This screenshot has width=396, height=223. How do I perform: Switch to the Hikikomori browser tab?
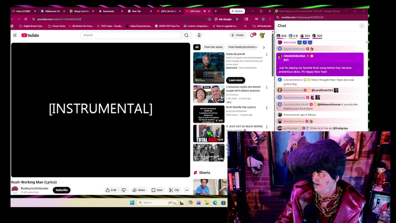[x=51, y=11]
